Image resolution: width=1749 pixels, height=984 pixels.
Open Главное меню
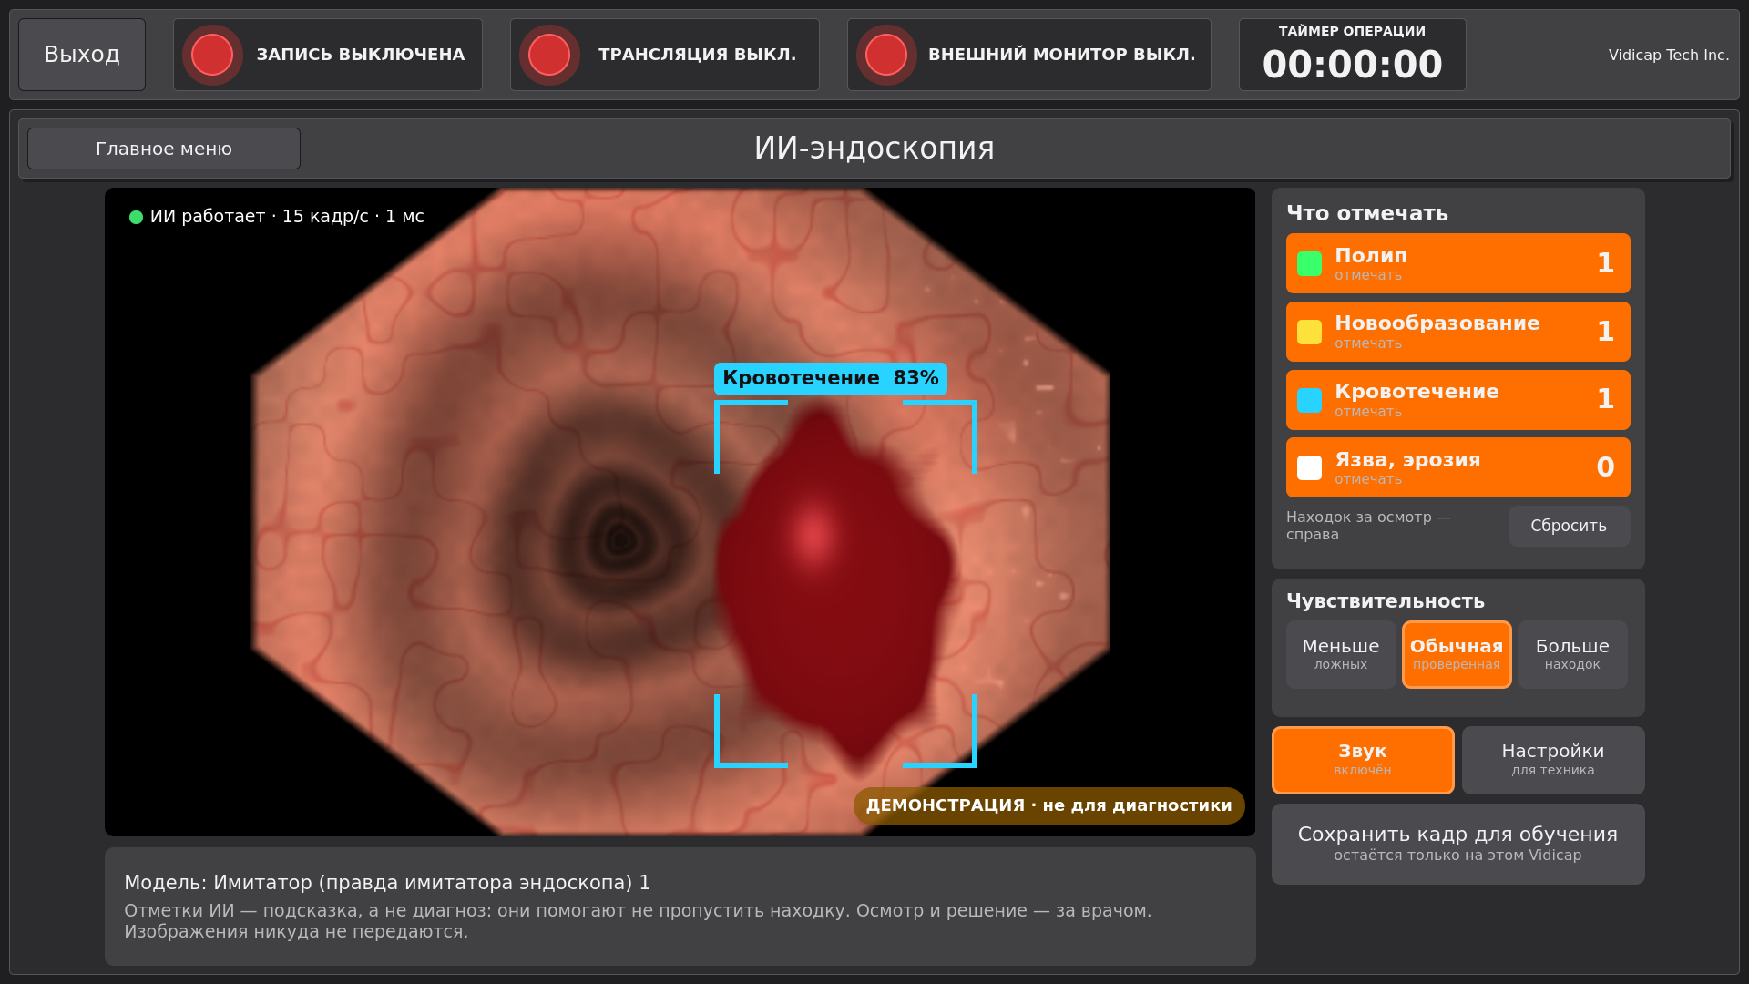click(x=164, y=149)
